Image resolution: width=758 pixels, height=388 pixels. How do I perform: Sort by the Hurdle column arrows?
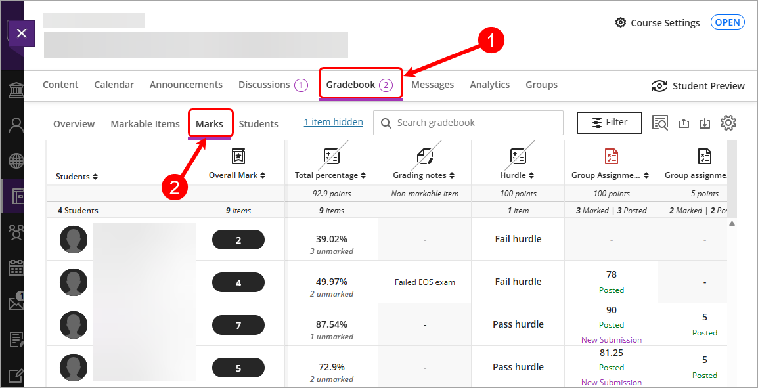pyautogui.click(x=531, y=176)
